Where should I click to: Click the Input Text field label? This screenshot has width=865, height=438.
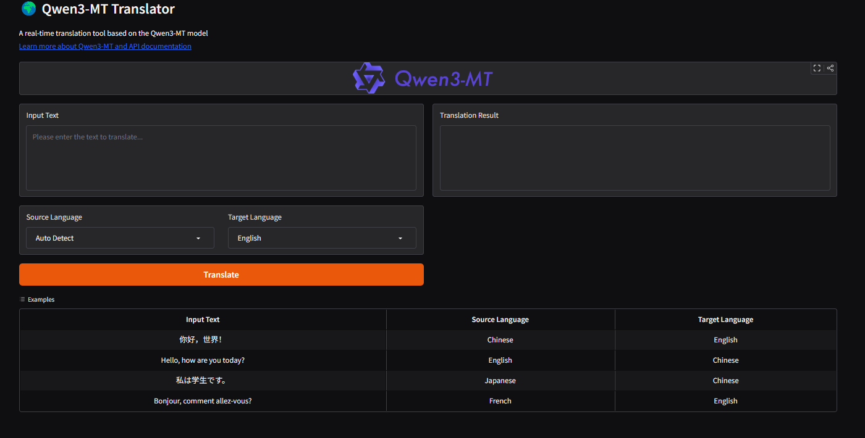pyautogui.click(x=43, y=115)
